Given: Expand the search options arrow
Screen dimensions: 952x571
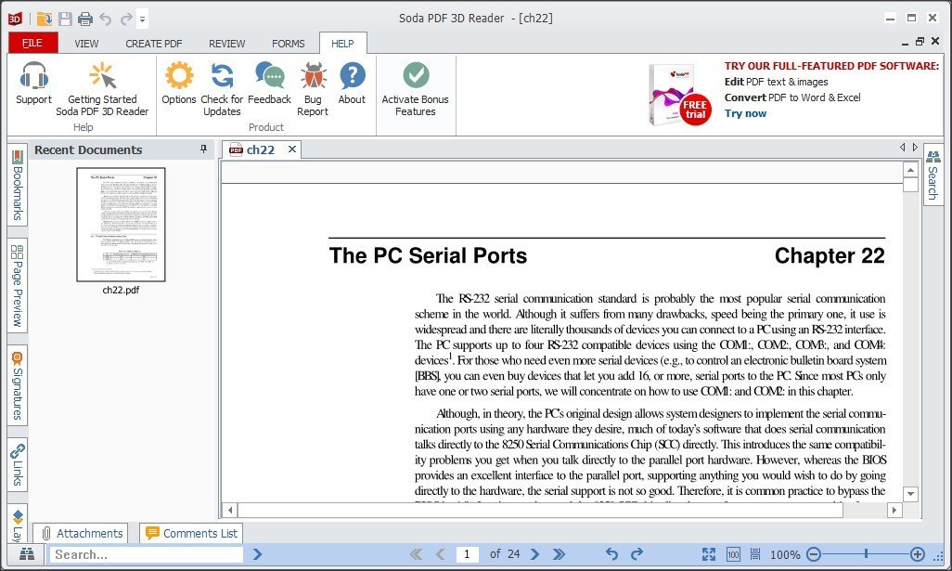Looking at the screenshot, I should point(257,554).
